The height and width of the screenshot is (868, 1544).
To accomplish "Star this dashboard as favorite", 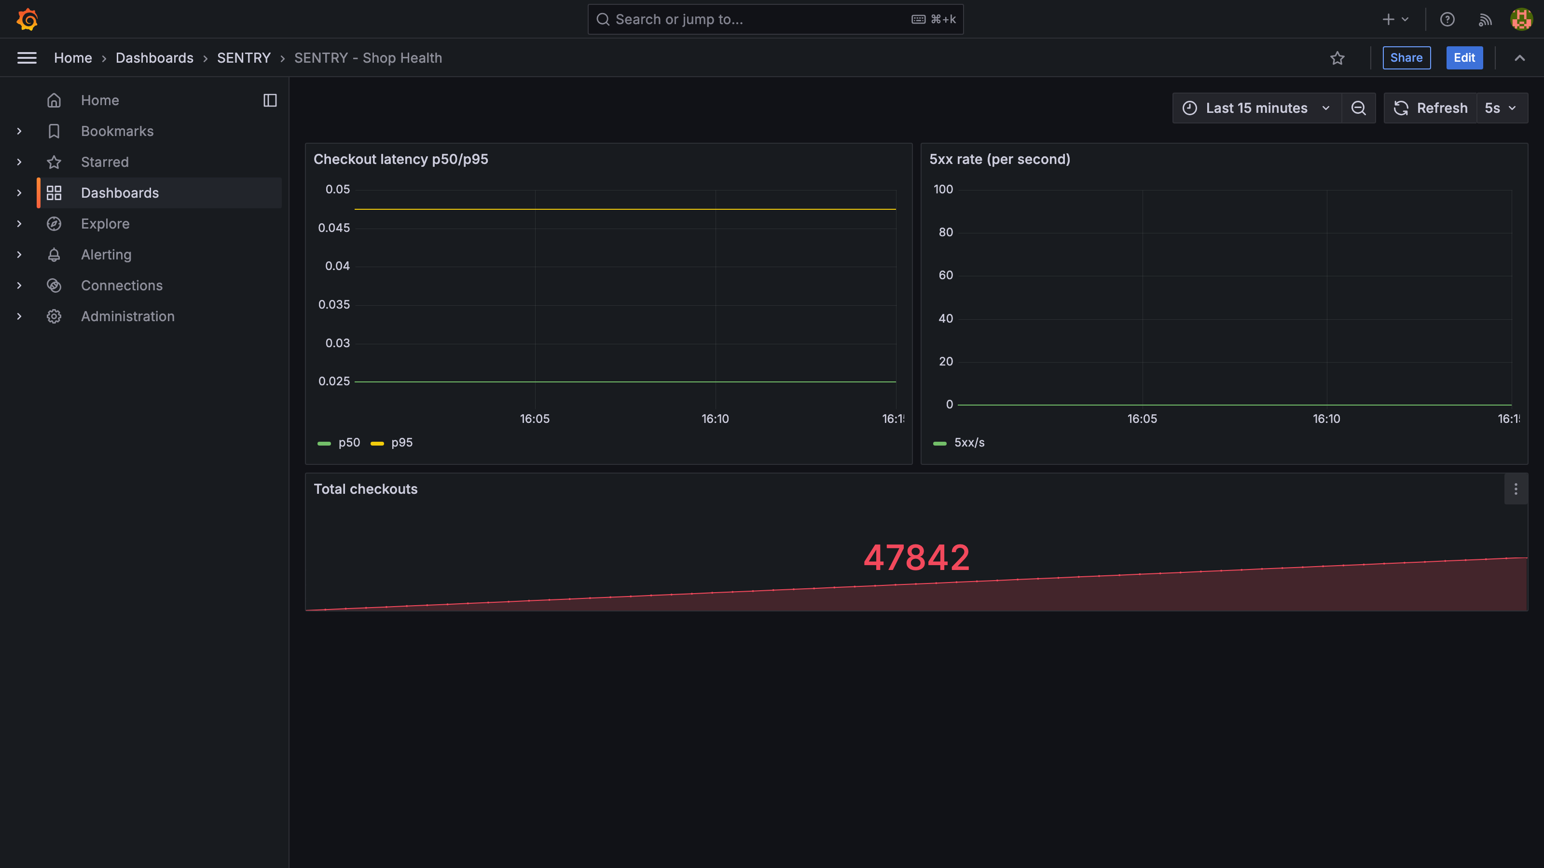I will coord(1337,58).
